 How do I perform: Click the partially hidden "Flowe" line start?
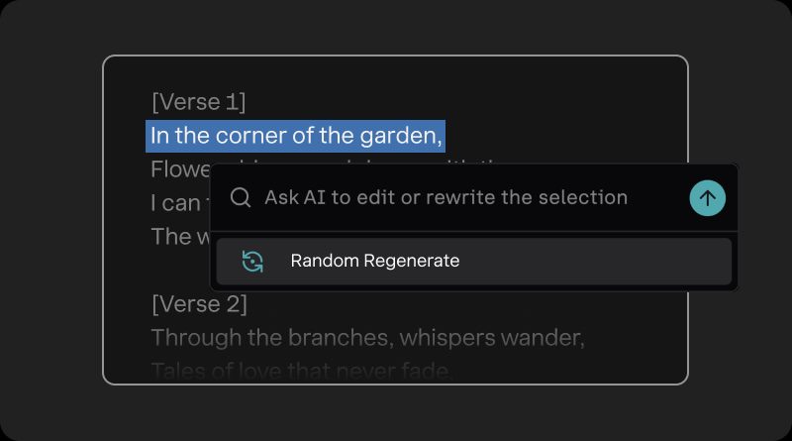coord(176,169)
